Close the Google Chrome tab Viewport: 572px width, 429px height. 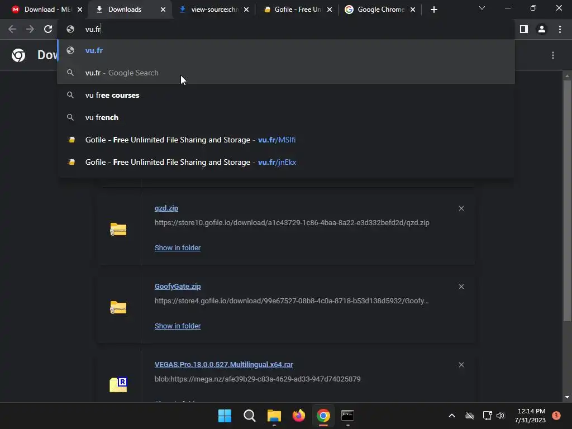413,10
